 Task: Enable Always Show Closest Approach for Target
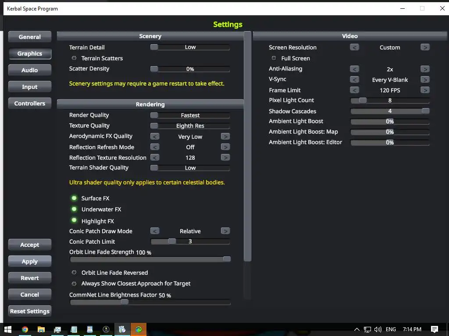[x=74, y=283]
